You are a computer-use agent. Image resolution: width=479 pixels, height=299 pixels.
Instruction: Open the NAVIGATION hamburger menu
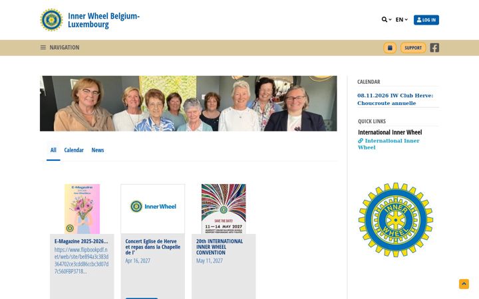60,47
